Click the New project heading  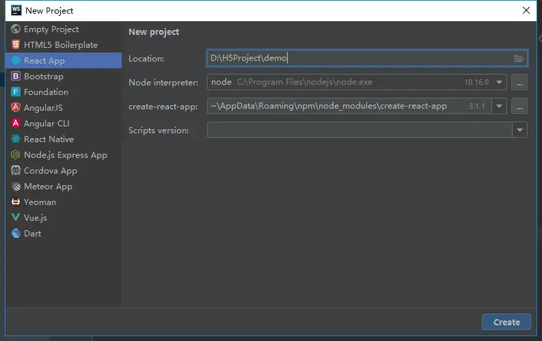[x=154, y=32]
